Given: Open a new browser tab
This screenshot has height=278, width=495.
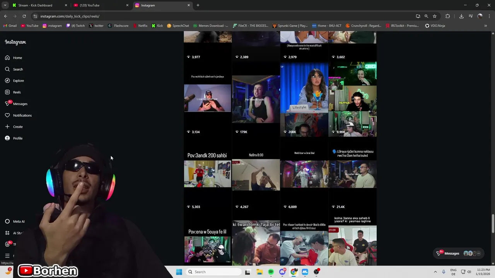Looking at the screenshot, I should tap(198, 5).
